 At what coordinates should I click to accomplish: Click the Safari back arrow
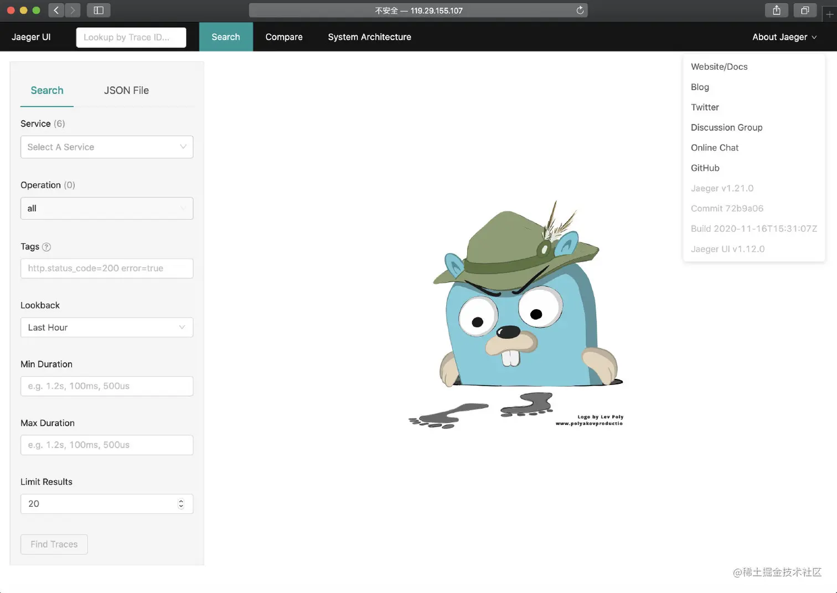[56, 10]
